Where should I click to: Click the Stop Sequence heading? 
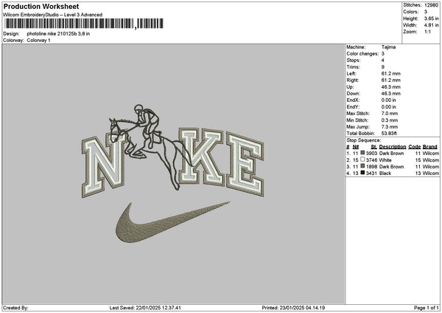click(x=364, y=140)
